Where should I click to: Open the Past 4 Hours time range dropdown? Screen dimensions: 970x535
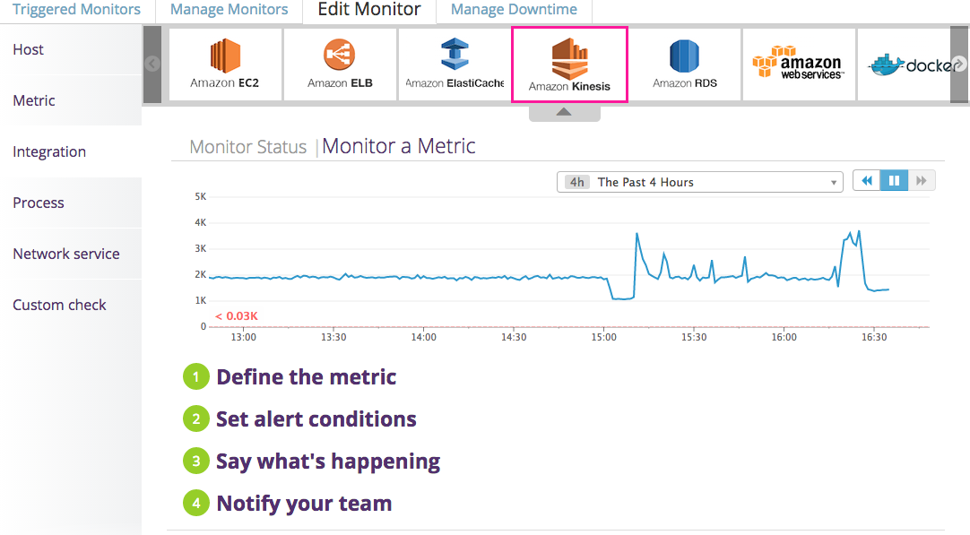point(699,181)
